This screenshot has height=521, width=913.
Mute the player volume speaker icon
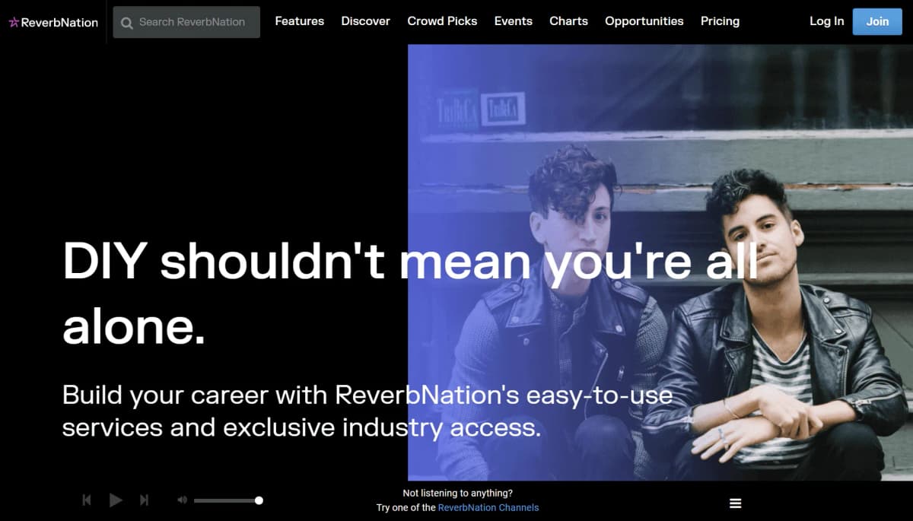pyautogui.click(x=182, y=500)
